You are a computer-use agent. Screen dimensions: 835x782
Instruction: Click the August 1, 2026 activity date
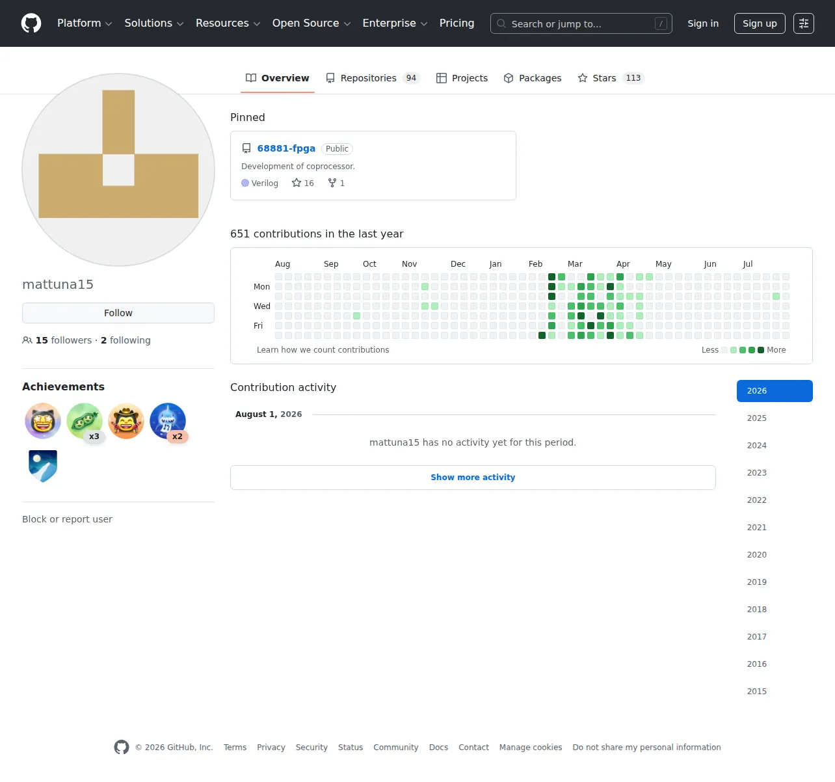[269, 414]
